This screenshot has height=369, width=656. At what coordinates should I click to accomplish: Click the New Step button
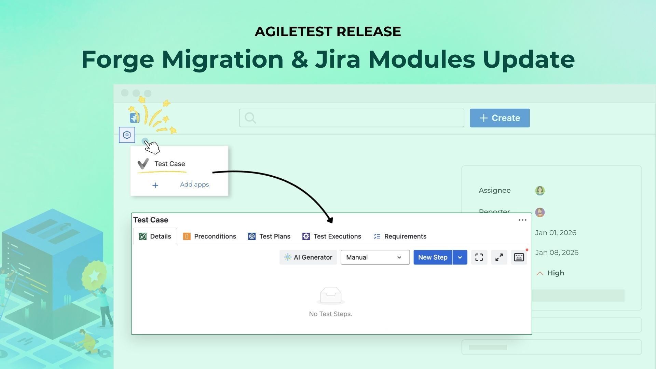(x=433, y=257)
